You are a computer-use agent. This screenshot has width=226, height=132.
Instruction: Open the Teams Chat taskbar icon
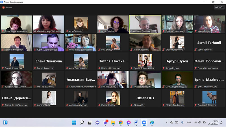97,122
